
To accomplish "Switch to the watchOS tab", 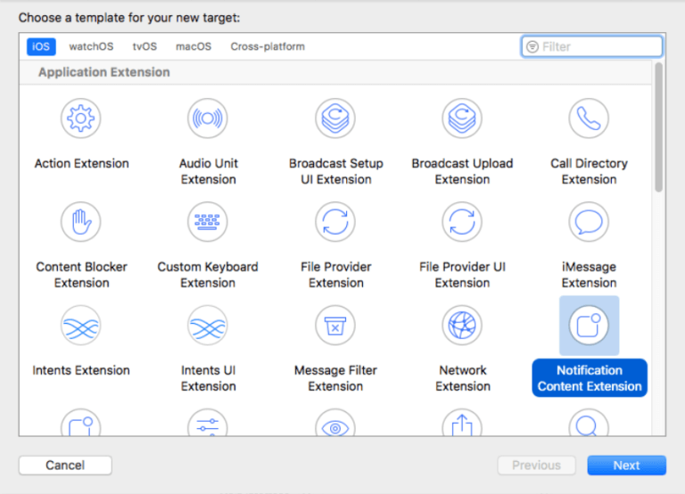I will pos(91,46).
